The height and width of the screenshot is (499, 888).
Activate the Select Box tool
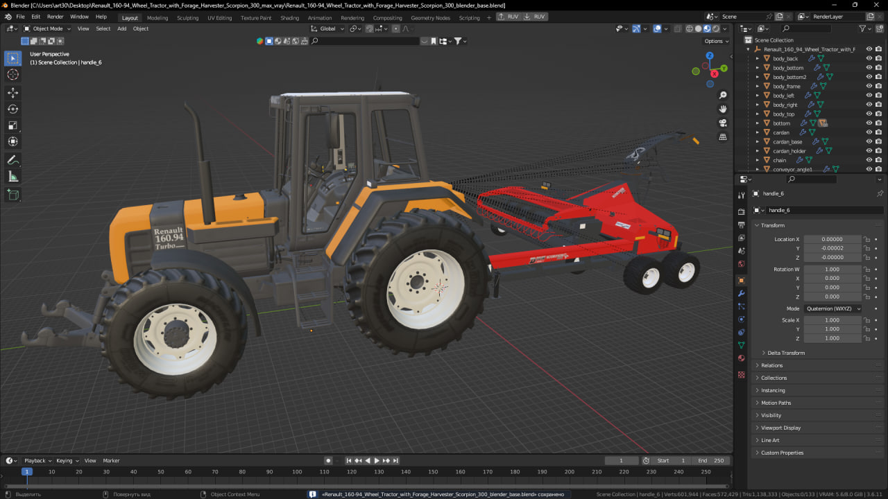point(13,58)
